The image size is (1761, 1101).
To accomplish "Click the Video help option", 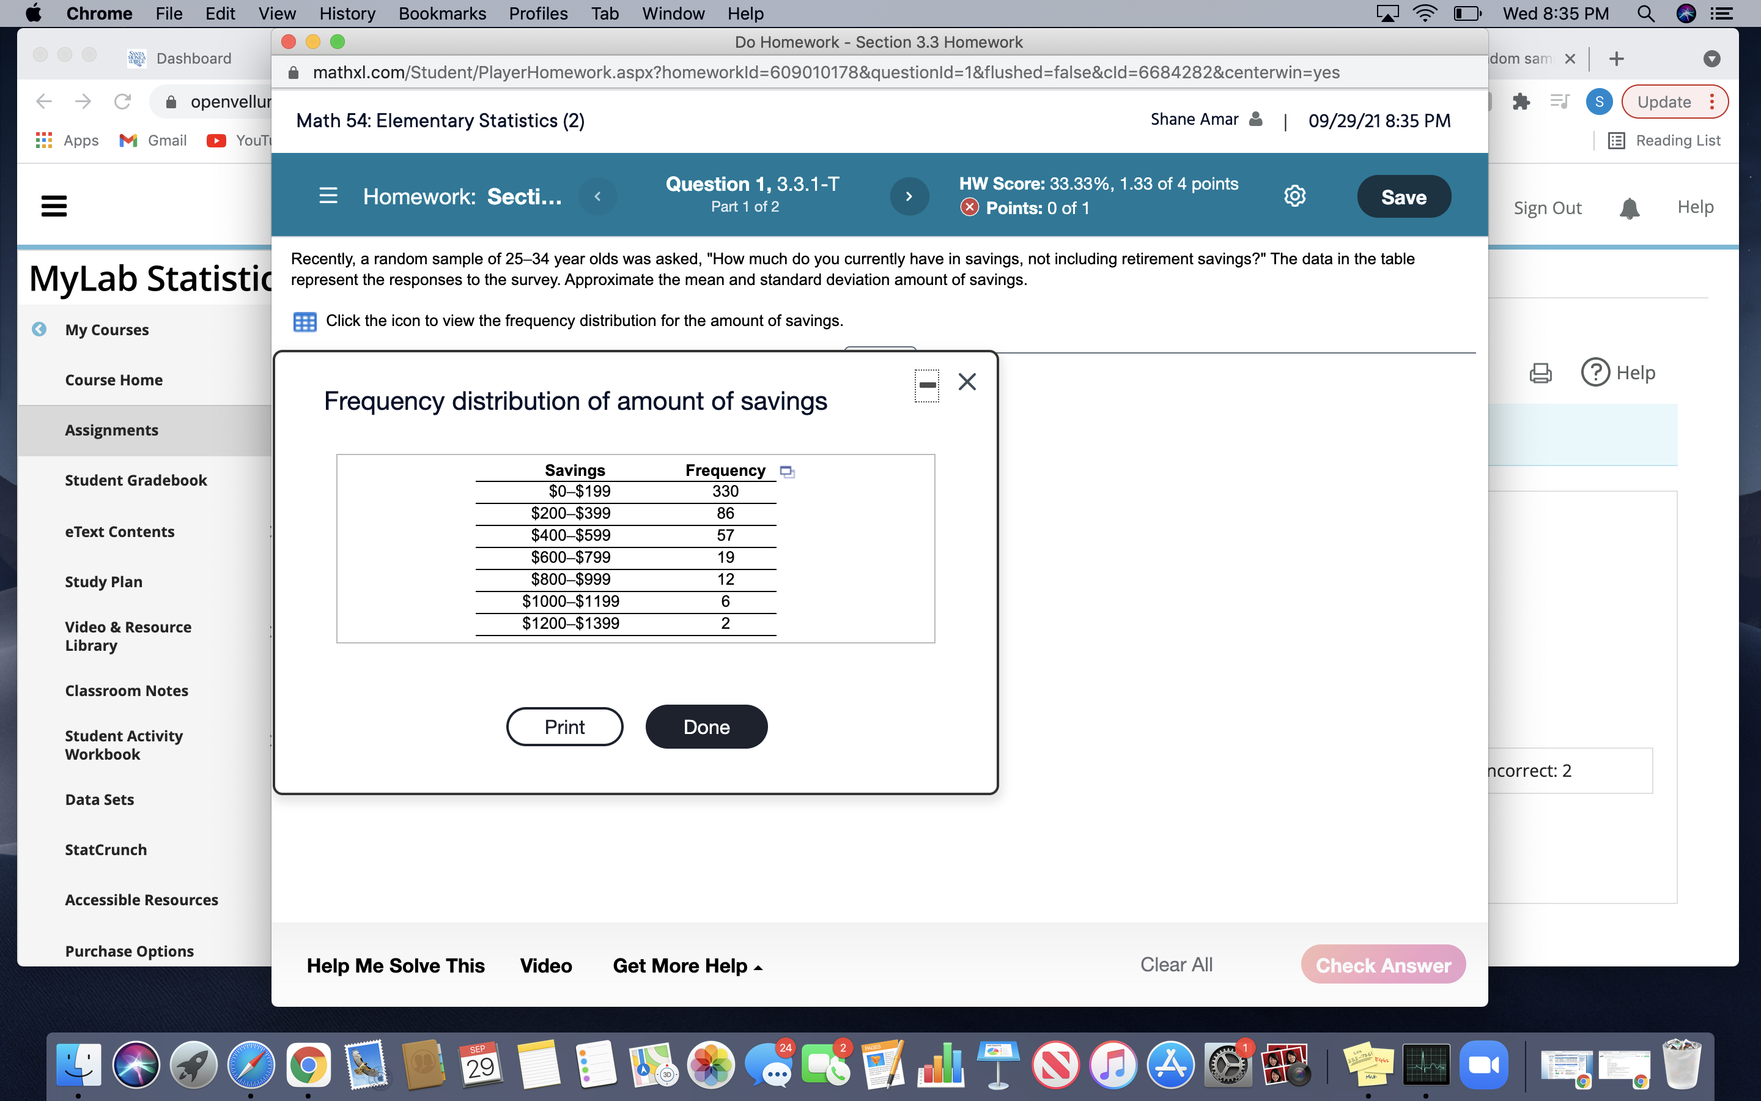I will point(545,965).
